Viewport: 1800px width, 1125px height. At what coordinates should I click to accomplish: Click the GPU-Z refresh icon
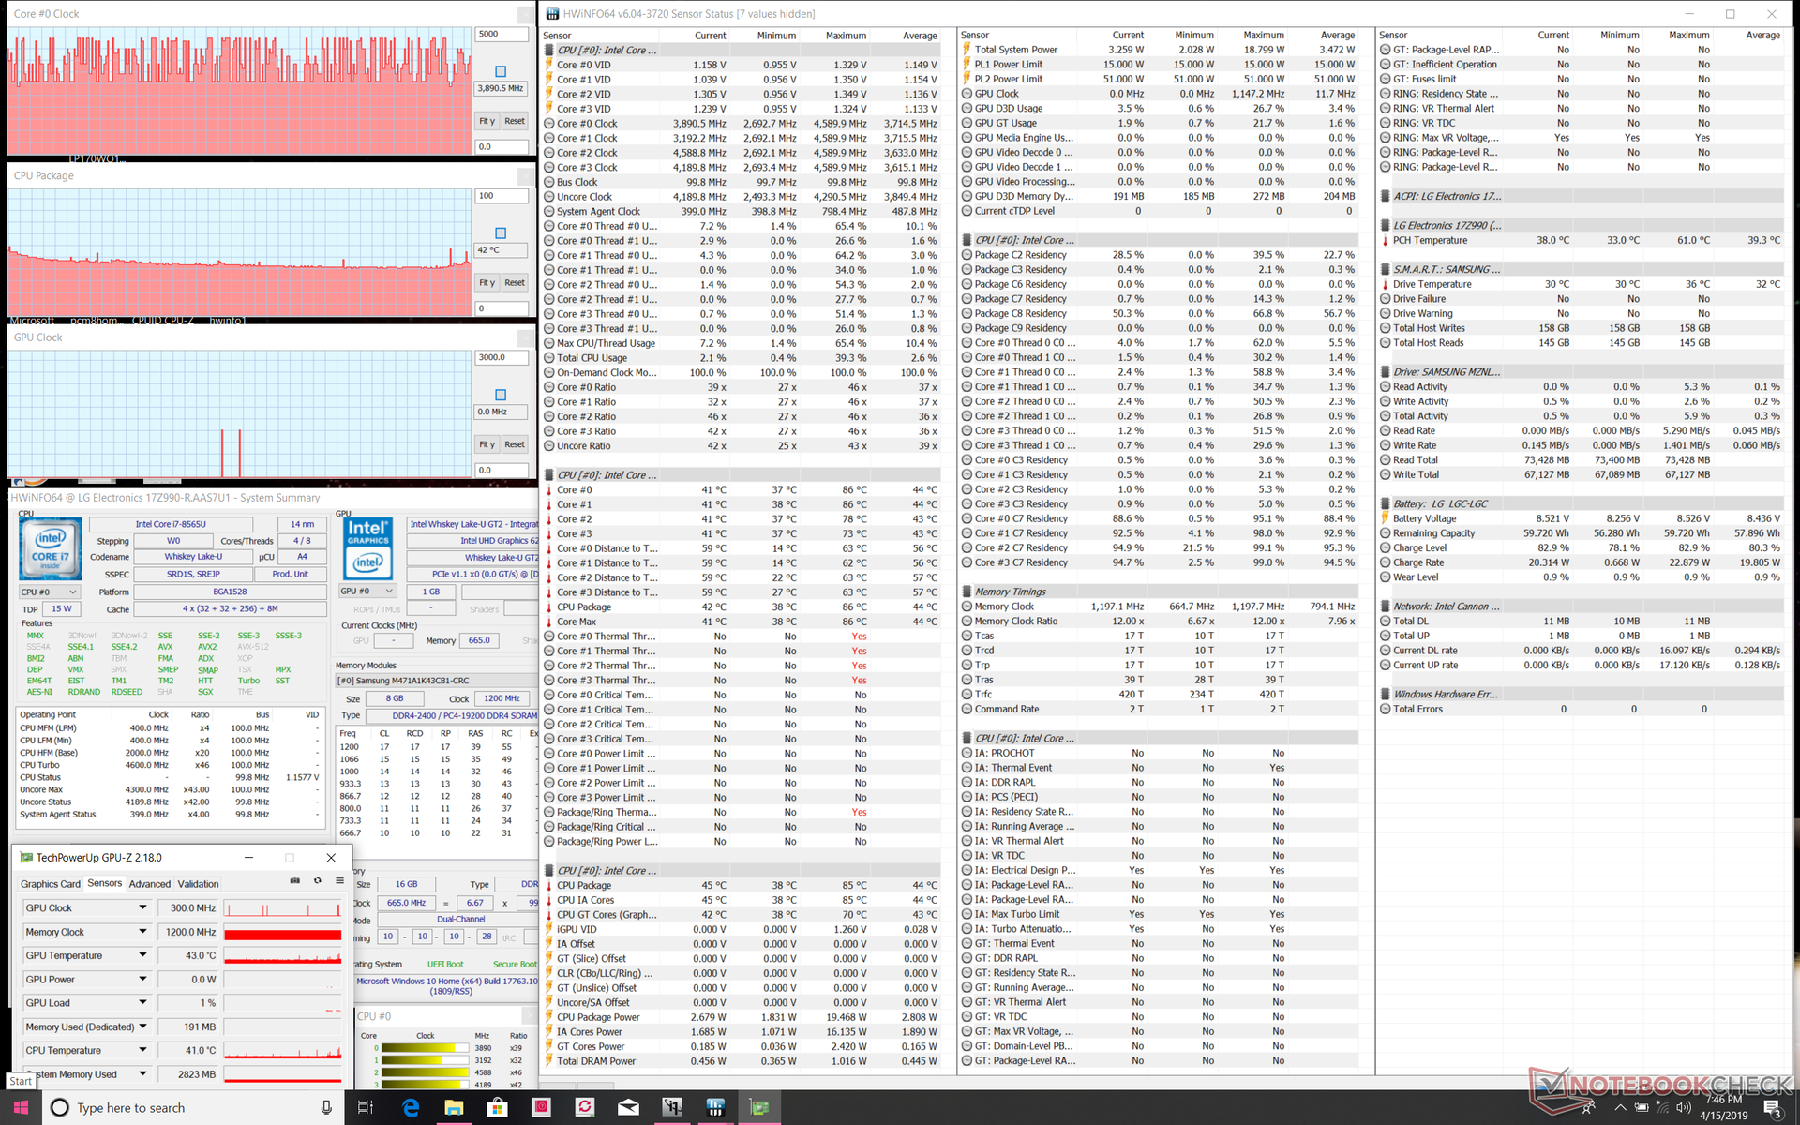(317, 880)
